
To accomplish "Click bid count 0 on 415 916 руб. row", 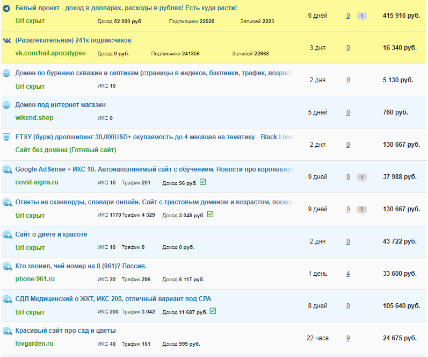I will coord(348,16).
